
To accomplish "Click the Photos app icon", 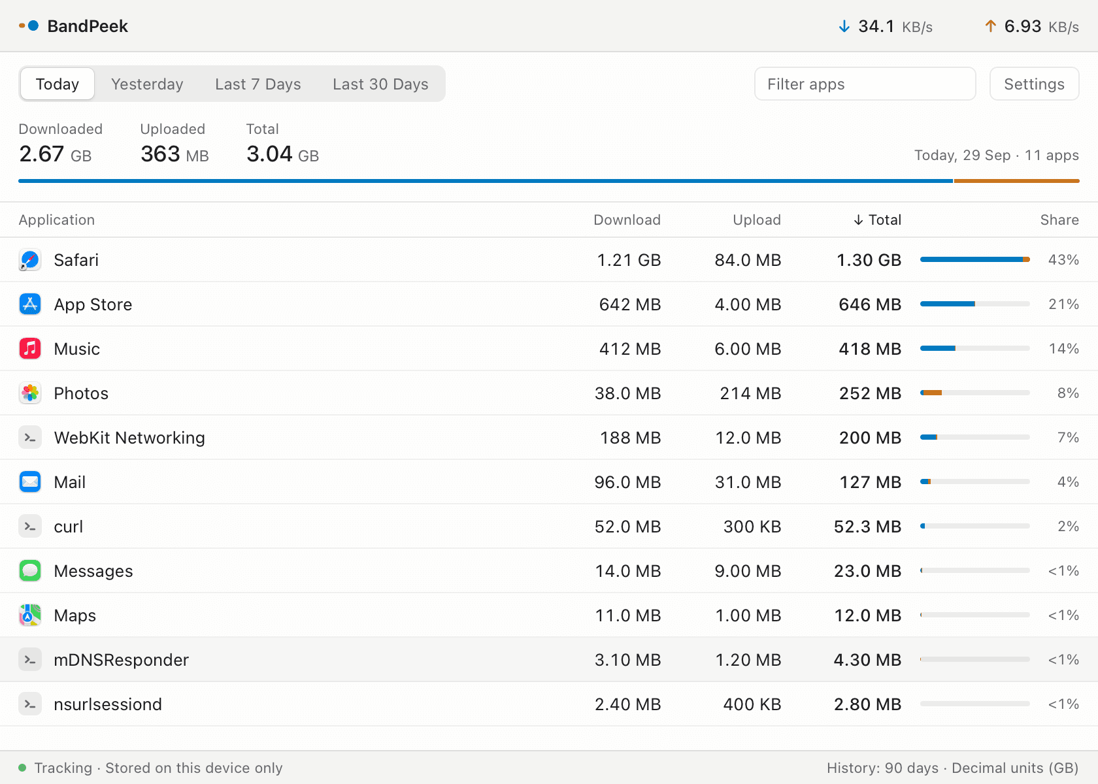I will click(30, 393).
